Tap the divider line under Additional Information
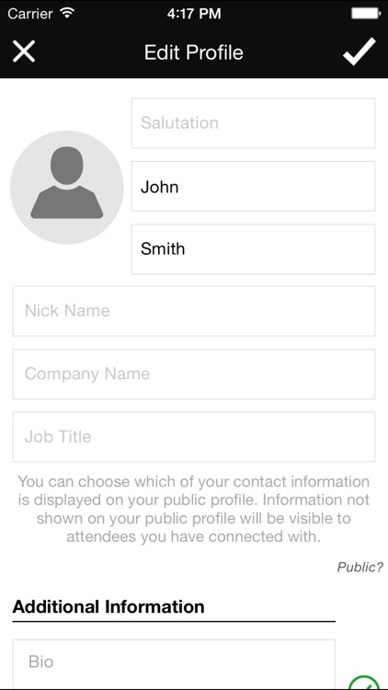The width and height of the screenshot is (388, 690). coord(174,621)
